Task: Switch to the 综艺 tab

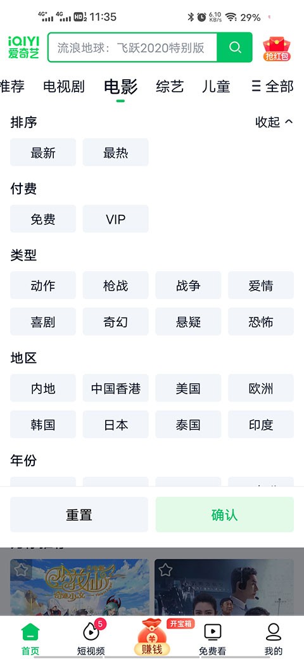Action: click(x=170, y=86)
